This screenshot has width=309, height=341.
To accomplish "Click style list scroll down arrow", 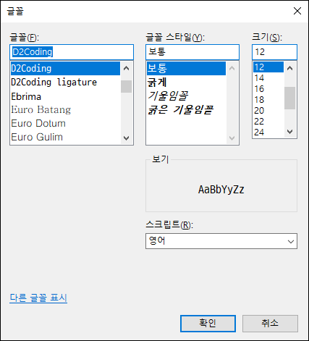I will [232, 138].
